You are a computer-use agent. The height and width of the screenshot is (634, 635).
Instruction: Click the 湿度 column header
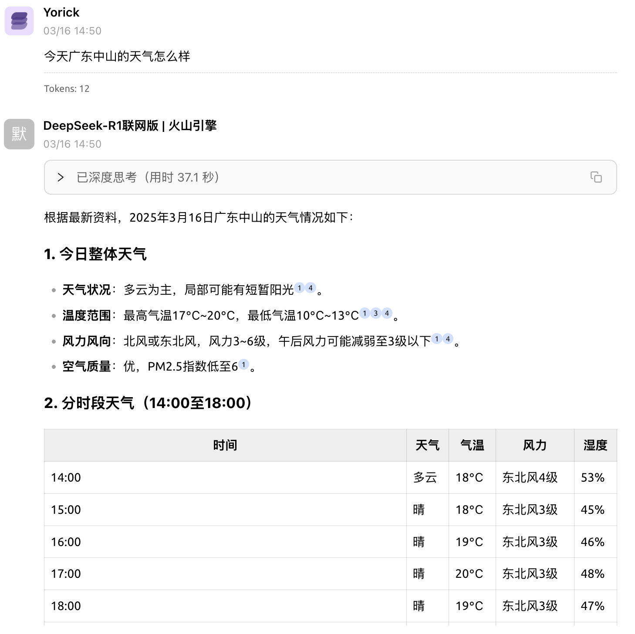pyautogui.click(x=595, y=445)
